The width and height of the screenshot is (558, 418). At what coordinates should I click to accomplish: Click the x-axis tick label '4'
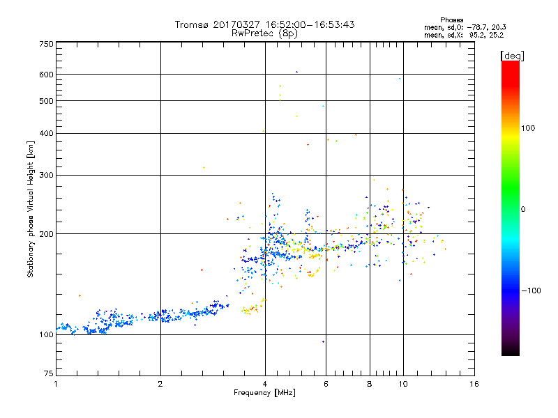[x=265, y=384]
